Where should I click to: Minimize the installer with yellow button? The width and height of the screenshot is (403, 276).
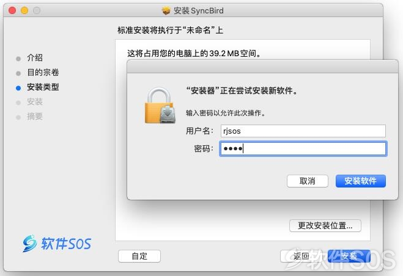[x=24, y=10]
